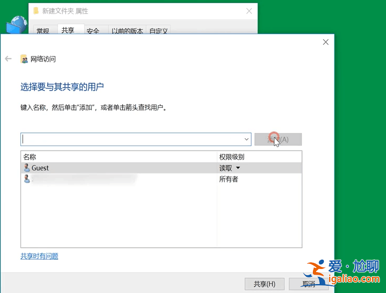Click the folder icon in Properties title bar

pyautogui.click(x=36, y=11)
